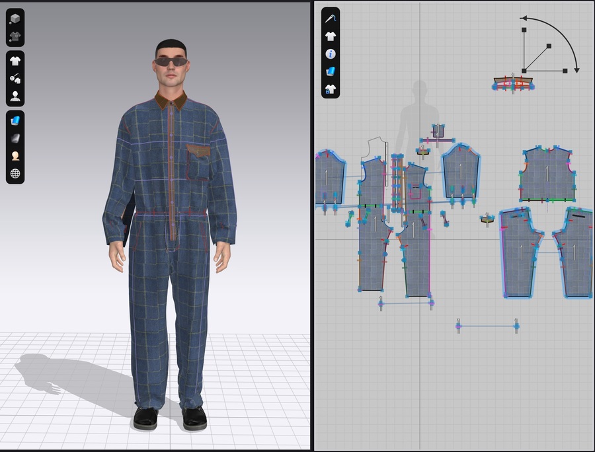
Task: Select the pocket flap pattern under the pocket
Action: point(422,152)
